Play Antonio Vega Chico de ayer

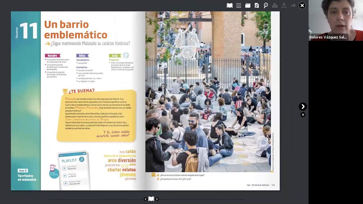coord(66,183)
